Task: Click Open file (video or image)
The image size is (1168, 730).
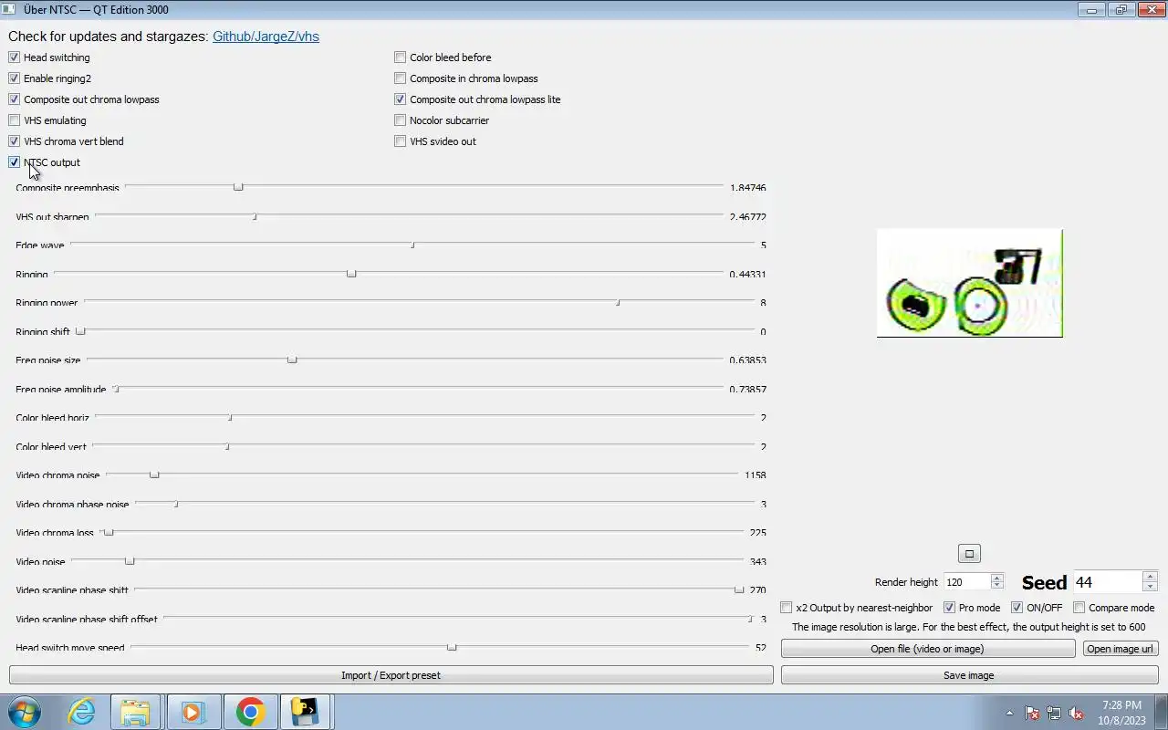Action: click(x=927, y=649)
